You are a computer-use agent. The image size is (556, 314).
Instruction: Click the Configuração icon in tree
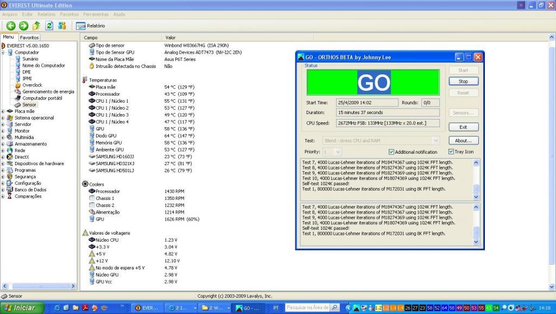click(x=10, y=183)
